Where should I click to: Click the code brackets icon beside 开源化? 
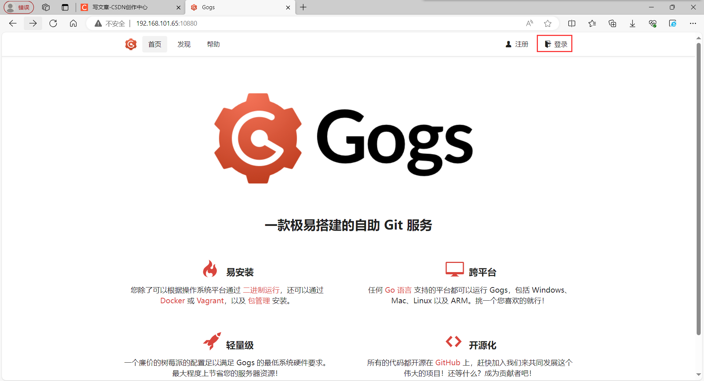tap(454, 341)
